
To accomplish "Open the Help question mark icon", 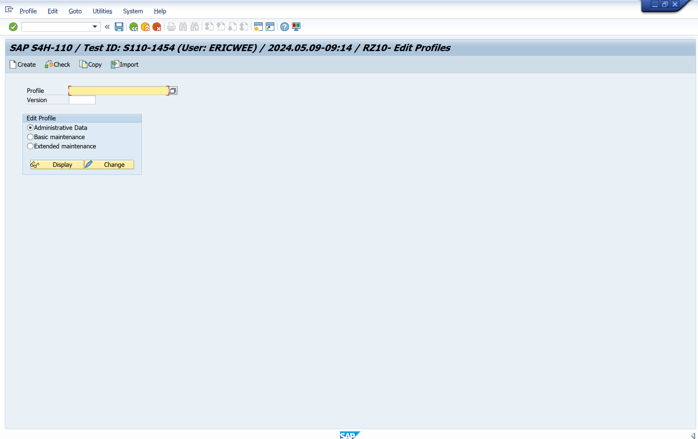I will tap(284, 27).
